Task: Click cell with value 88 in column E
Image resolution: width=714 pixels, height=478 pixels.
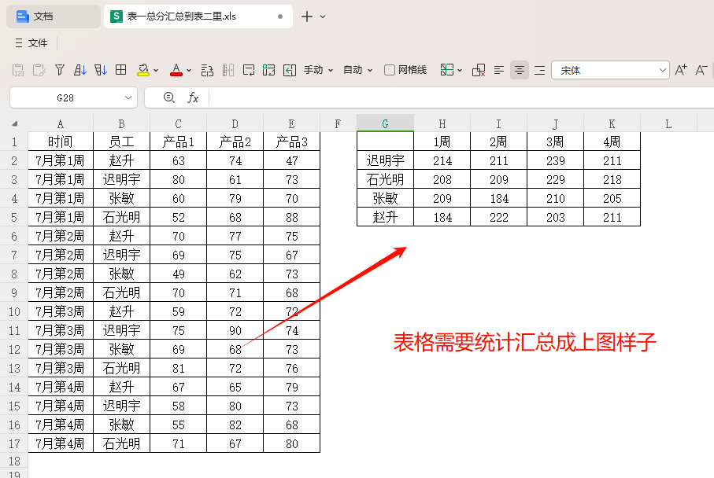Action: (292, 218)
